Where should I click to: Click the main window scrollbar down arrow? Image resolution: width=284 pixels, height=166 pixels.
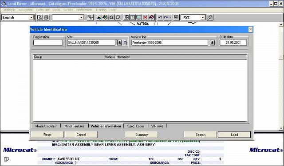pos(281,128)
